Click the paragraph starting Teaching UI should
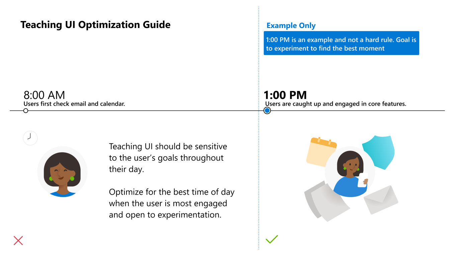Screen dimensions: 457x256 pos(168,158)
